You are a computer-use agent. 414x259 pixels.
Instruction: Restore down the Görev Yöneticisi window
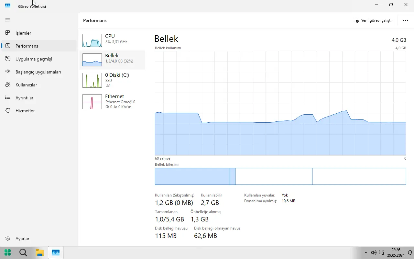(x=391, y=5)
